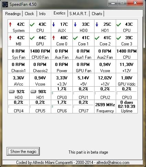Open the Readings tab

13,14
